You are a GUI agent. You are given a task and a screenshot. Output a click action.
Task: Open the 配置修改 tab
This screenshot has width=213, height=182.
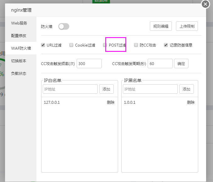[21, 36]
